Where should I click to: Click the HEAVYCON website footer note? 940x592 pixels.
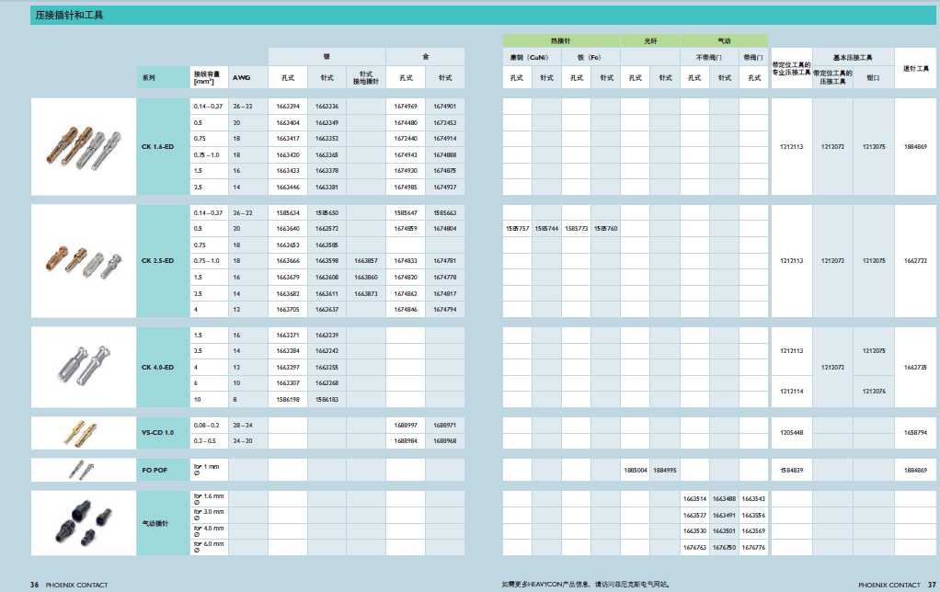586,585
